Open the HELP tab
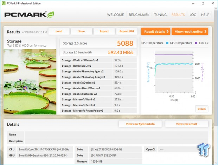 click(x=205, y=15)
